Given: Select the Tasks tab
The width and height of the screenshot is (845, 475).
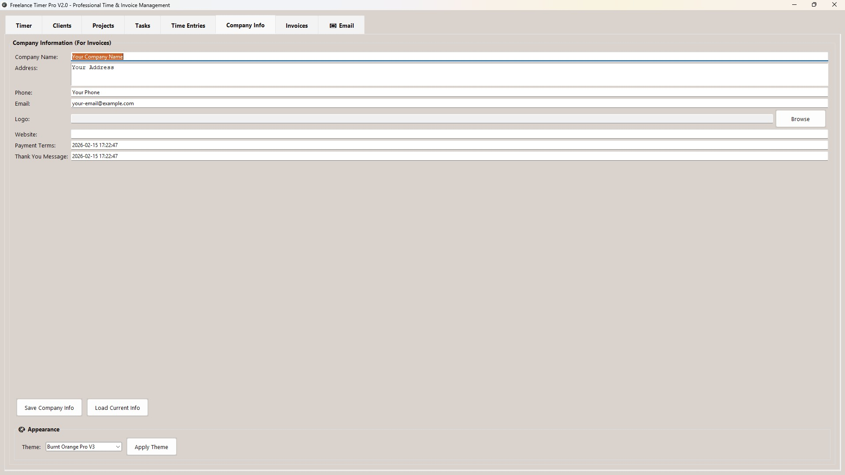Looking at the screenshot, I should pos(142,26).
